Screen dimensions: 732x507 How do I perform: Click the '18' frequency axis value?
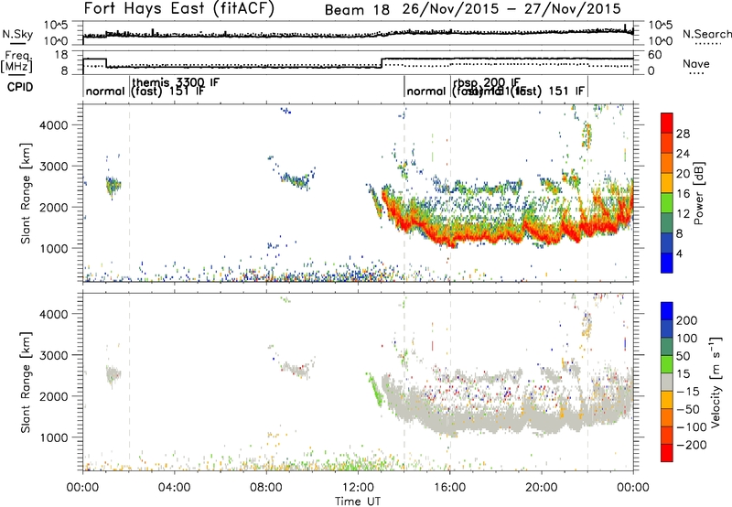pyautogui.click(x=61, y=55)
